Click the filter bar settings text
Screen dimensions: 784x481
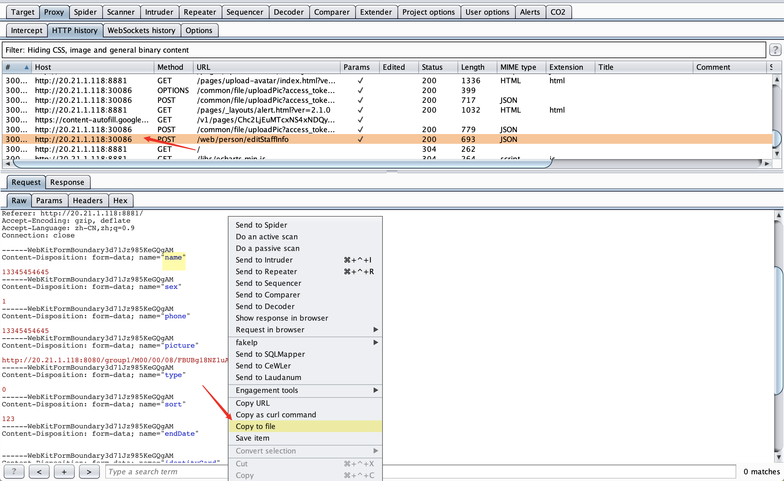[x=97, y=50]
